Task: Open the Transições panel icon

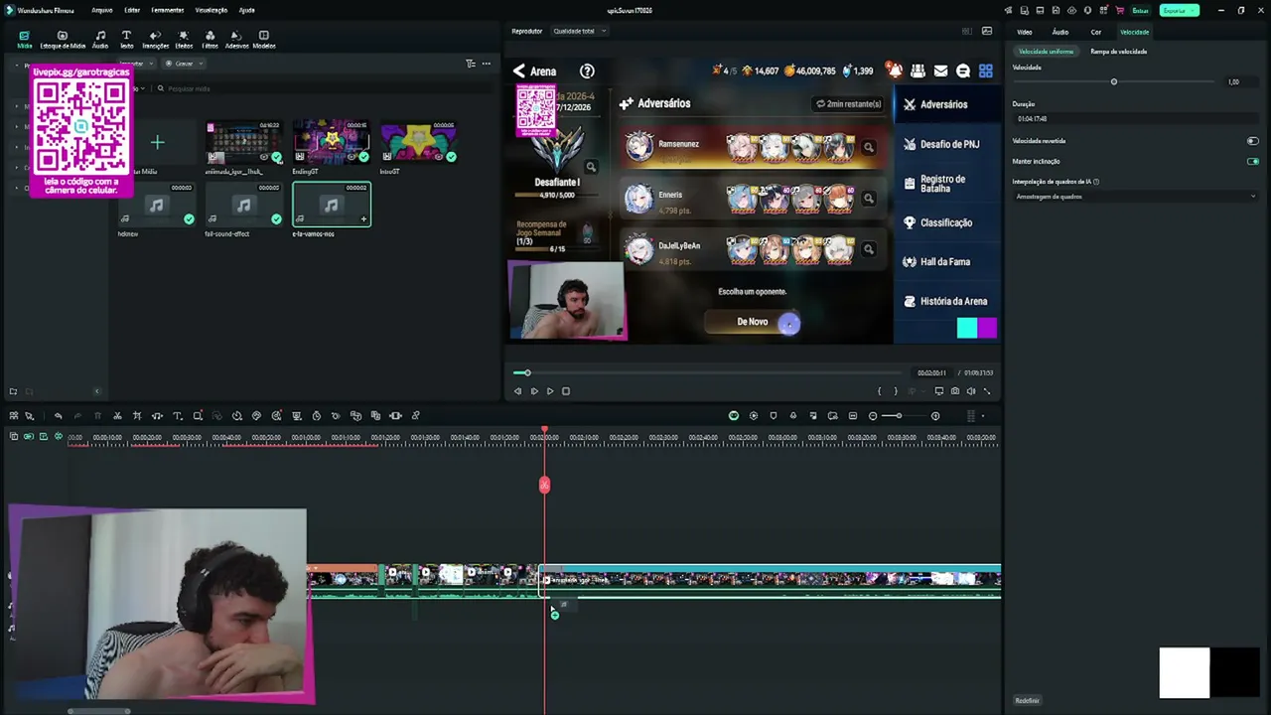Action: (155, 39)
